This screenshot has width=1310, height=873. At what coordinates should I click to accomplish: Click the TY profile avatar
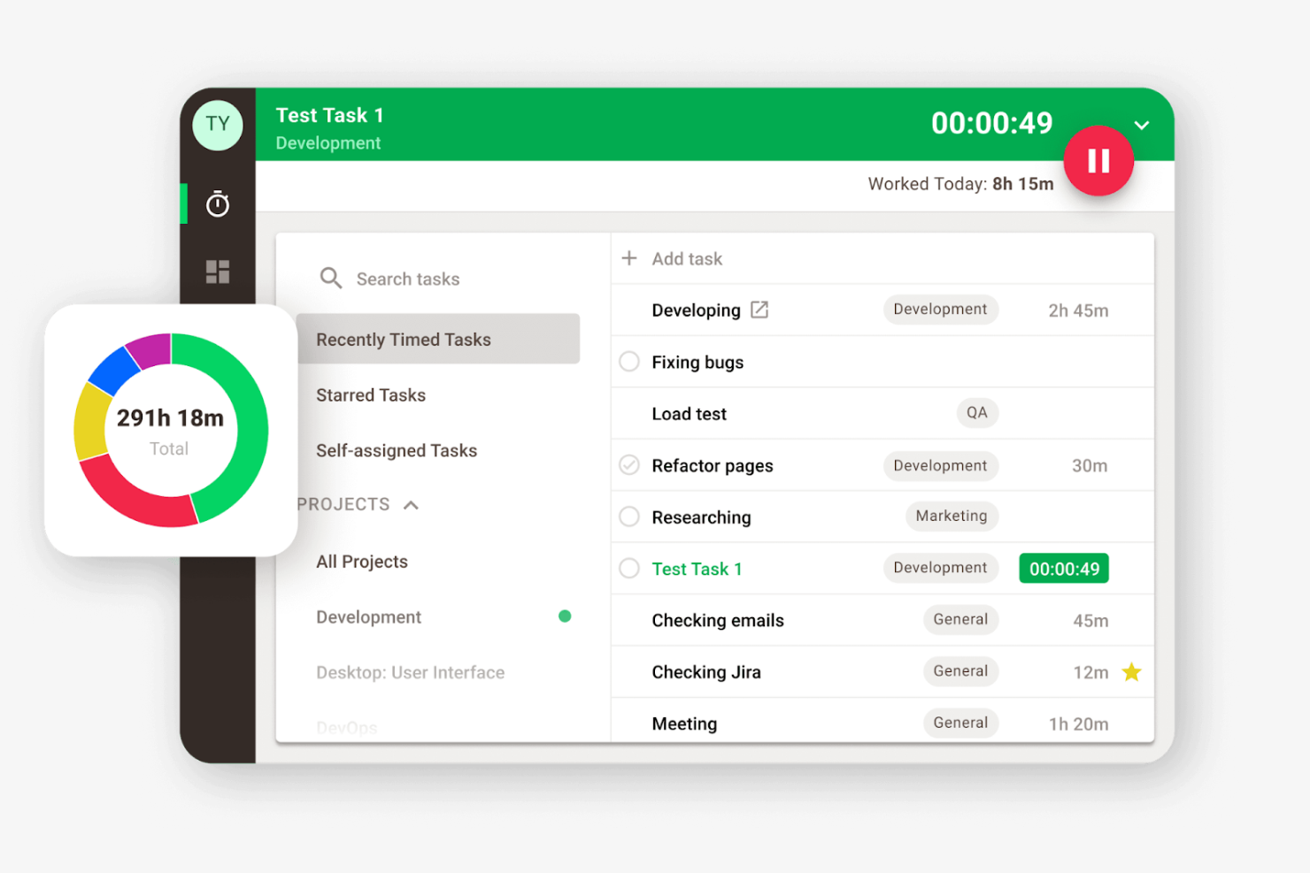[217, 125]
